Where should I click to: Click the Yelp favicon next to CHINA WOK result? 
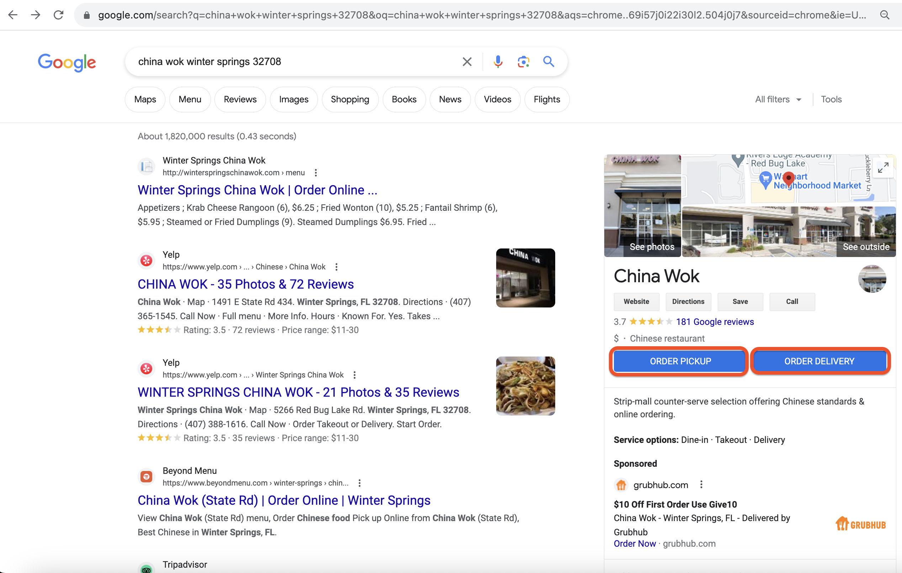point(146,261)
